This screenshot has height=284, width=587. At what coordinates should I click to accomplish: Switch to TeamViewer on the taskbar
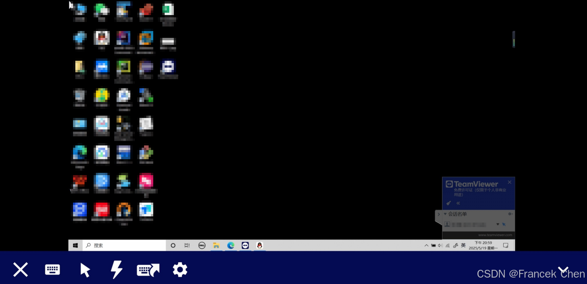[245, 246]
